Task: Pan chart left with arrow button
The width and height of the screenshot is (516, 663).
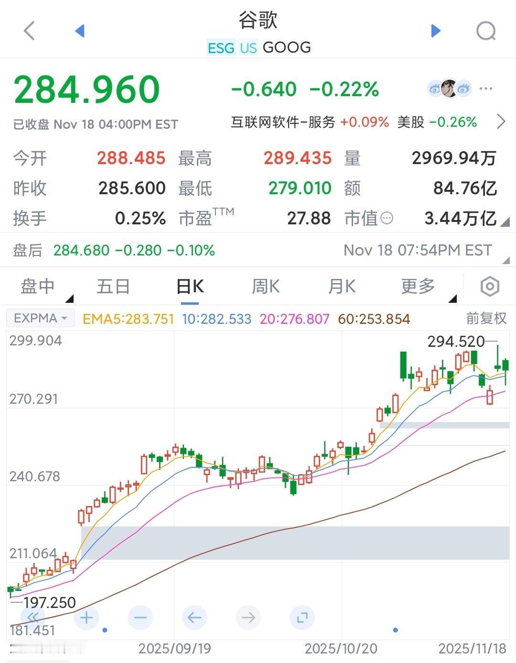Action: pyautogui.click(x=194, y=618)
